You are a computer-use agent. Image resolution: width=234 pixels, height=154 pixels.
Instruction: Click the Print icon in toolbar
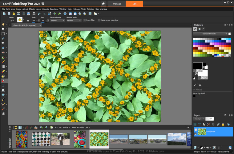pos(34,14)
